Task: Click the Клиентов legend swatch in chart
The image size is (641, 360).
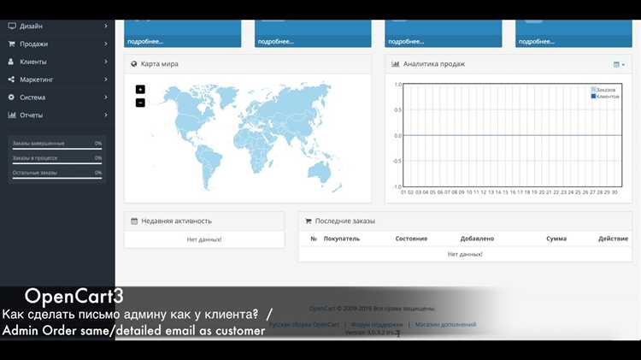Action: [593, 96]
